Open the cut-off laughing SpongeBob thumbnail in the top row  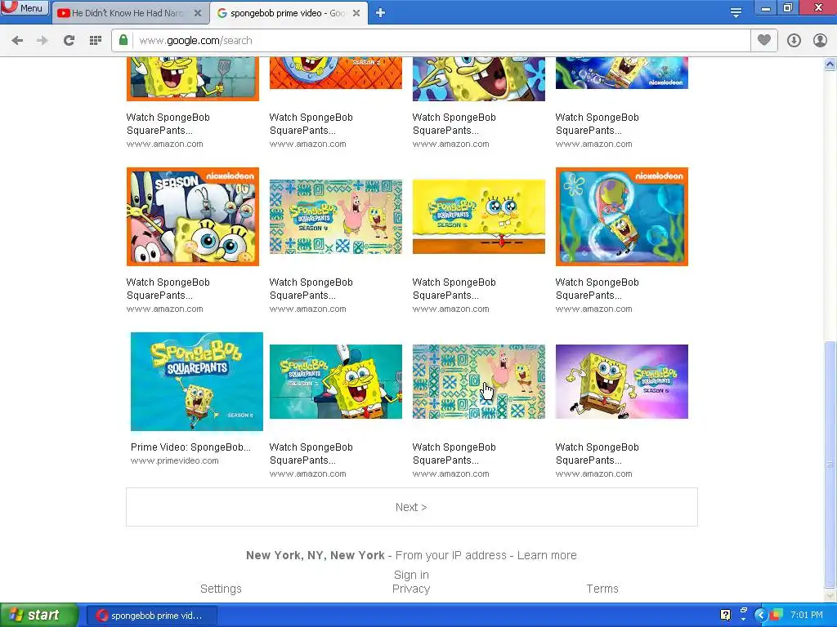(479, 79)
